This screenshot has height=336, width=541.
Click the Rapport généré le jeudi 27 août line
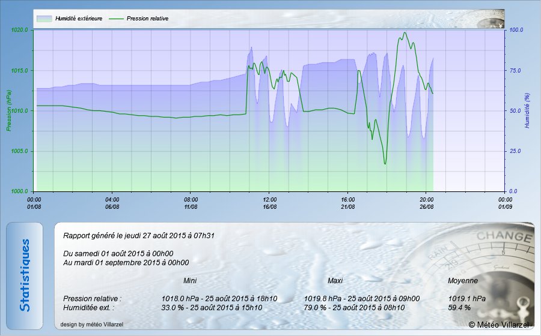[139, 236]
